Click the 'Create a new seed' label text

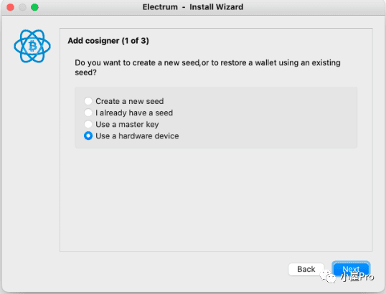point(129,101)
